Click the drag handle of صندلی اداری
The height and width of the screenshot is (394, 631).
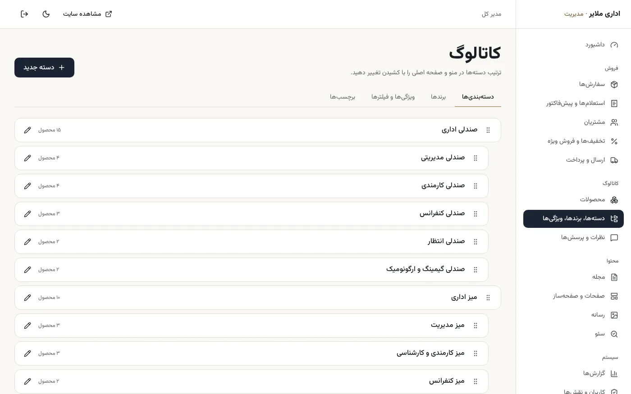(x=488, y=130)
